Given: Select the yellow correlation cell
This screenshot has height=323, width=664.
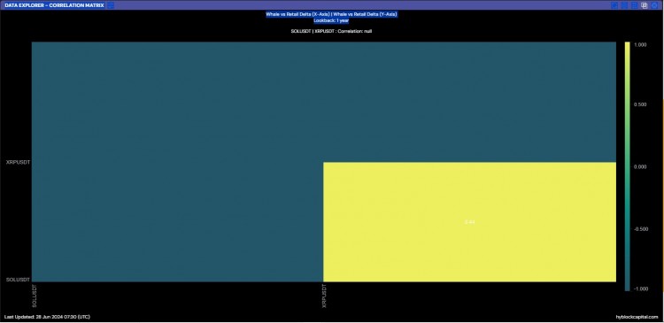Looking at the screenshot, I should coord(469,222).
